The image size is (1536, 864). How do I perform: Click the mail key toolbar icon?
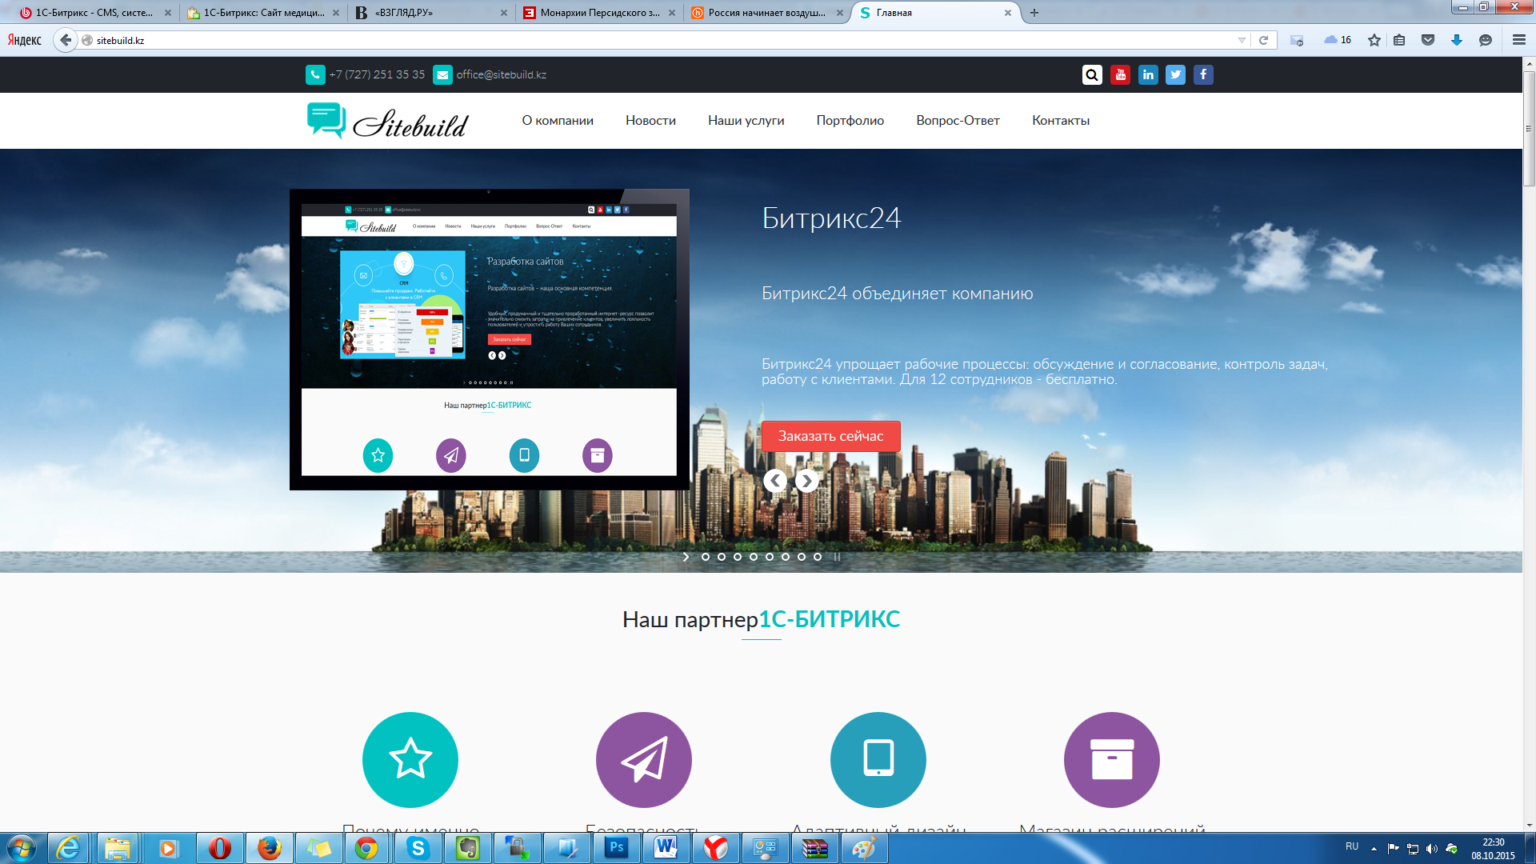pos(1297,40)
